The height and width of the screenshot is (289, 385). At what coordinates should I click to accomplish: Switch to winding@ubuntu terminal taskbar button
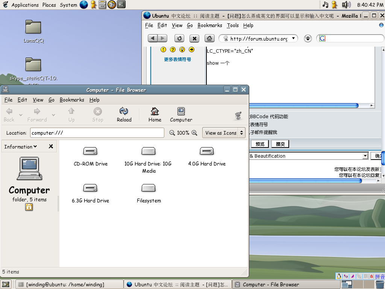pyautogui.click(x=70, y=284)
